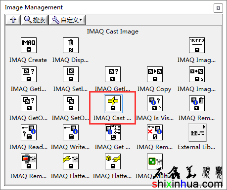Screen dimensions: 227x190
Task: Pick the IMAQ SetOffset icon
Action: 71,103
